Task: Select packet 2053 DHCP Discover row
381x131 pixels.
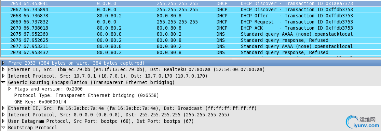Action: pyautogui.click(x=191, y=3)
